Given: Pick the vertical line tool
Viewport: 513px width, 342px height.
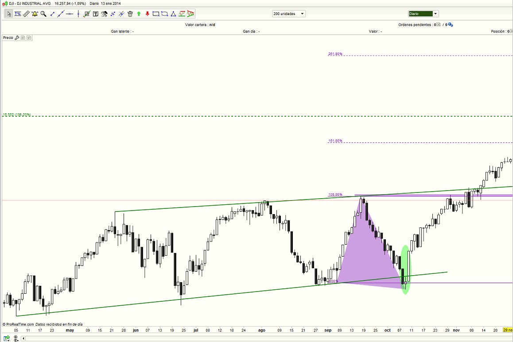Looking at the screenshot, I should tap(78, 14).
